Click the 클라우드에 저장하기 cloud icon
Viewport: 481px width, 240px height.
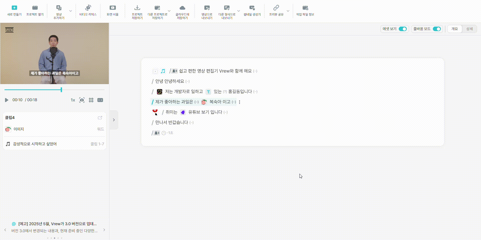point(182,8)
